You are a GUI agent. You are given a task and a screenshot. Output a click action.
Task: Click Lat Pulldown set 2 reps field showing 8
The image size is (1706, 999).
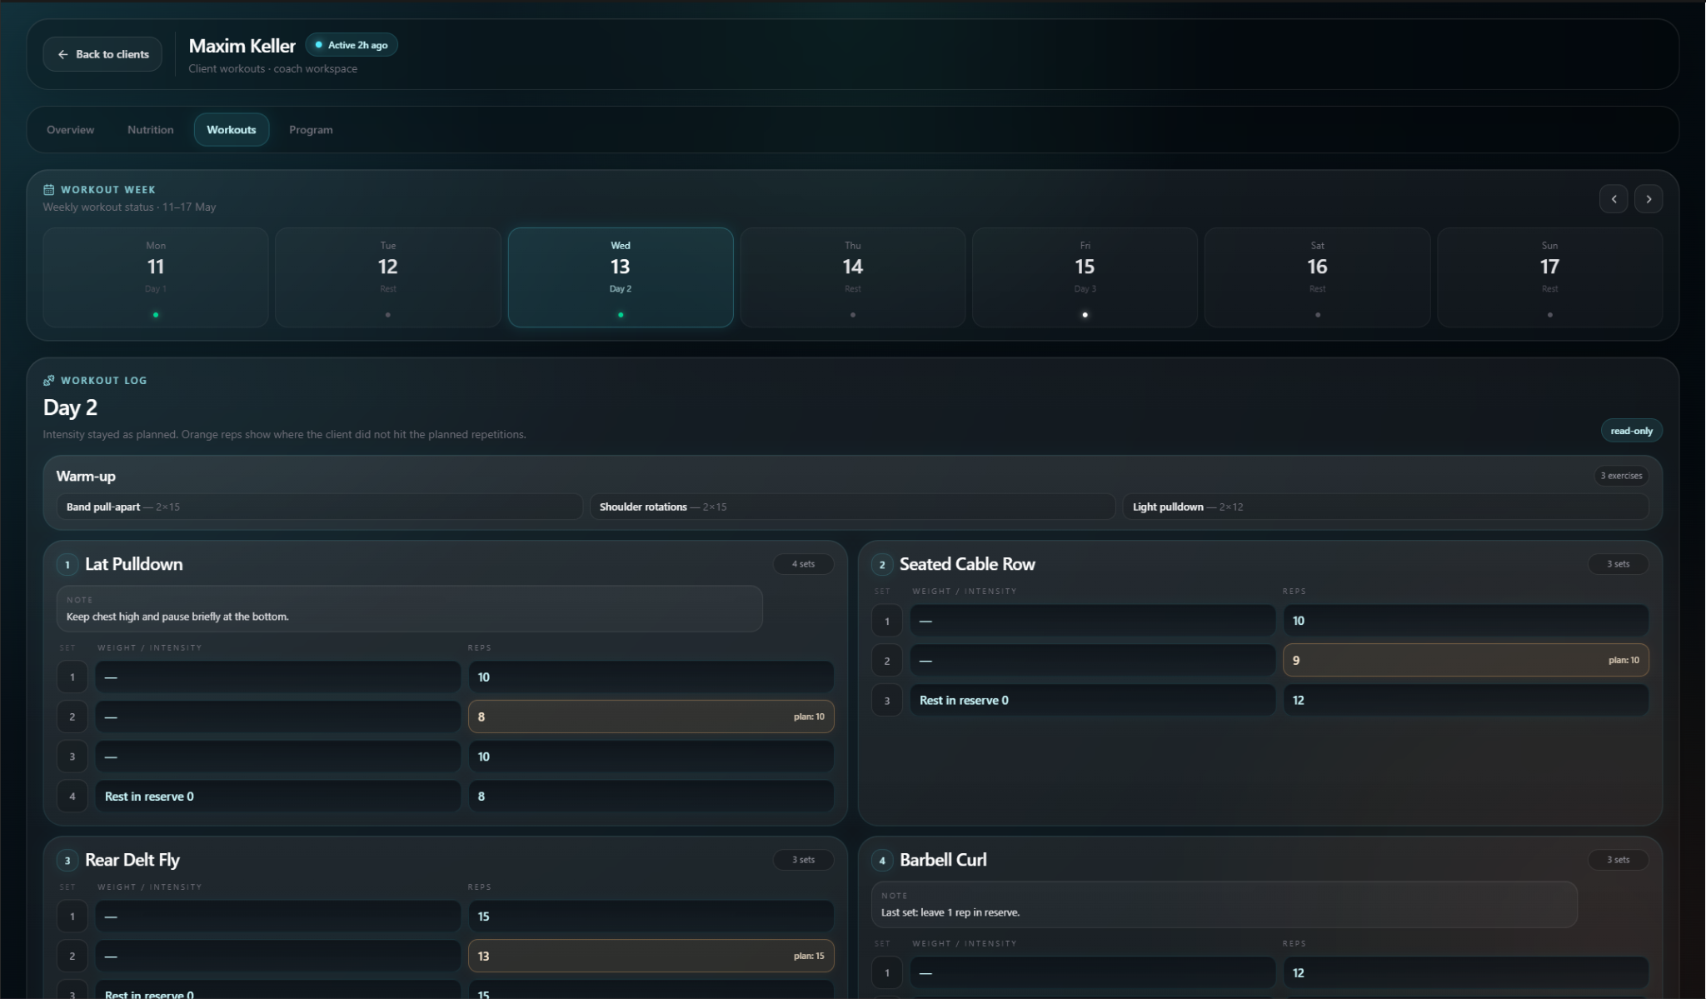point(651,717)
